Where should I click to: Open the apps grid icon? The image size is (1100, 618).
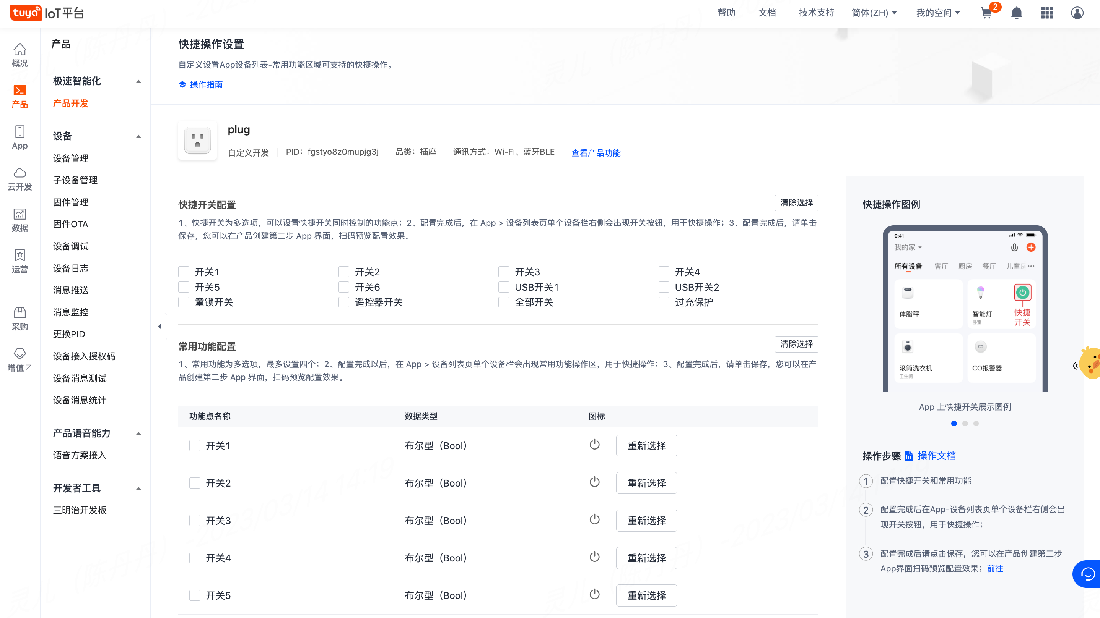[x=1046, y=13]
